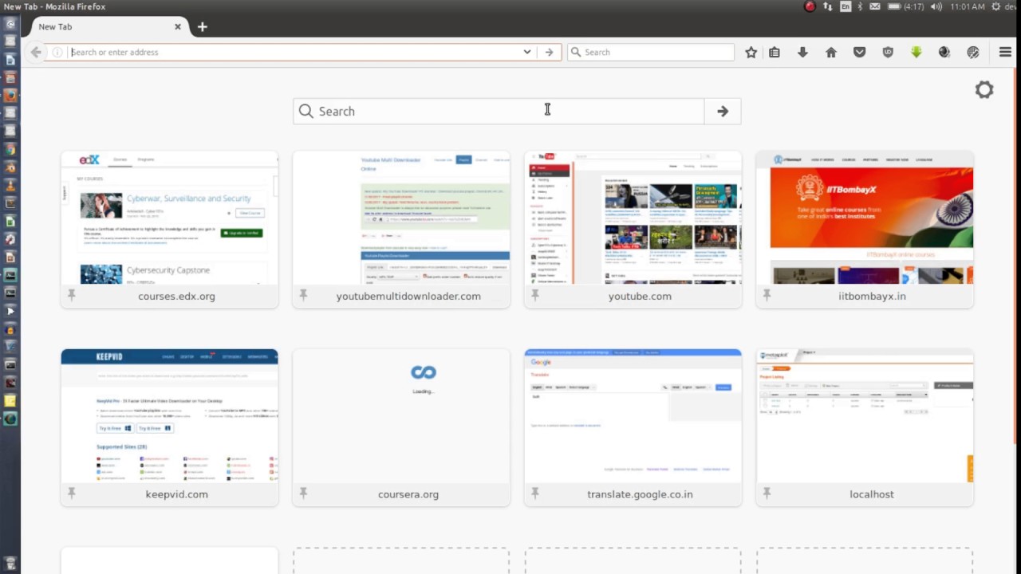1021x574 pixels.
Task: Open the battery indicator menu
Action: click(x=905, y=6)
